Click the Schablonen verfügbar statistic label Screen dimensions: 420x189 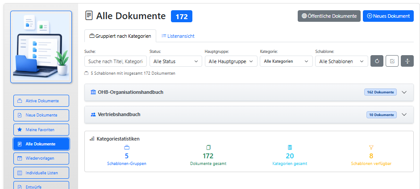(x=371, y=164)
